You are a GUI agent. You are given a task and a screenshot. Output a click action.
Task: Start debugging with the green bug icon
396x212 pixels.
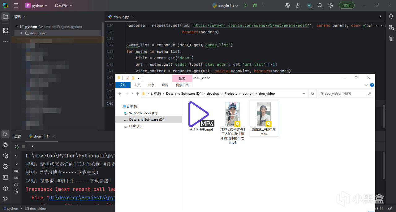point(255,6)
